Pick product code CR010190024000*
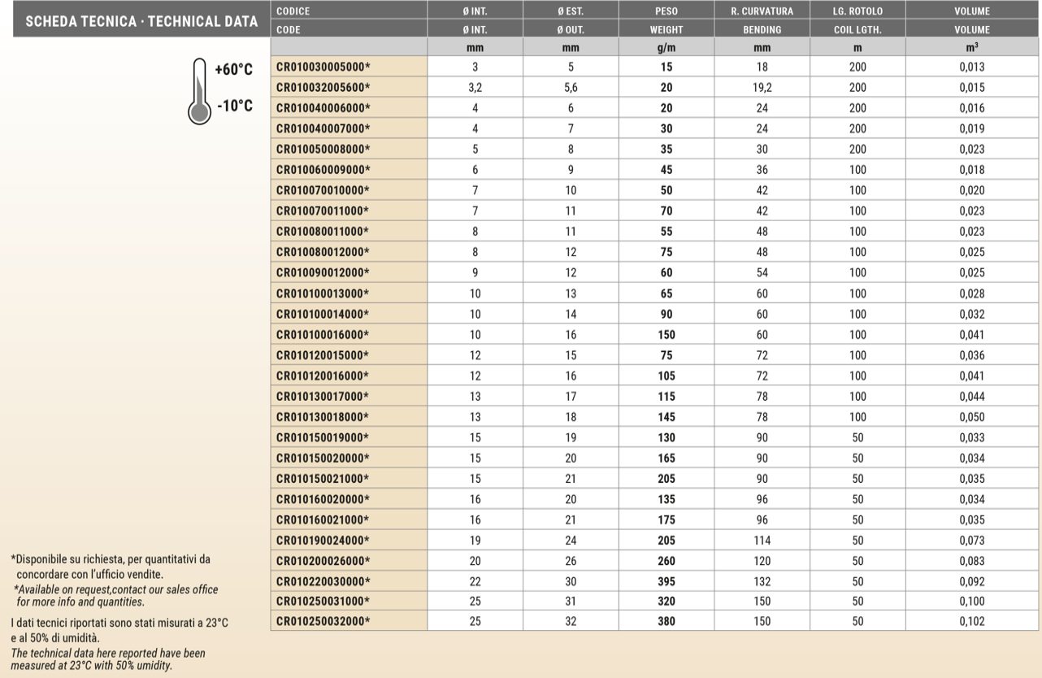This screenshot has height=678, width=1042. click(323, 540)
